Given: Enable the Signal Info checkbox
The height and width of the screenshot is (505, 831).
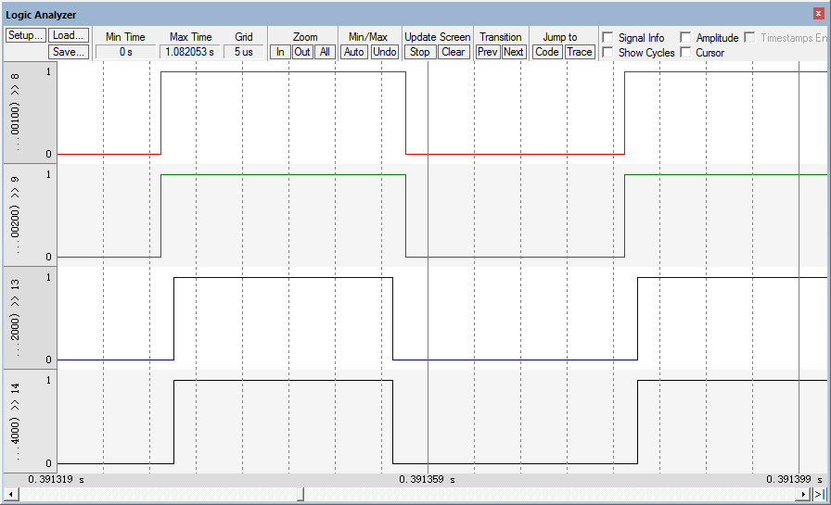Looking at the screenshot, I should (607, 38).
